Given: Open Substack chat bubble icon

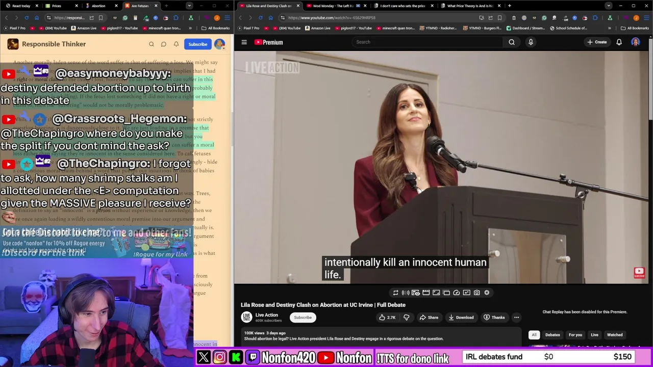Looking at the screenshot, I should pyautogui.click(x=164, y=44).
